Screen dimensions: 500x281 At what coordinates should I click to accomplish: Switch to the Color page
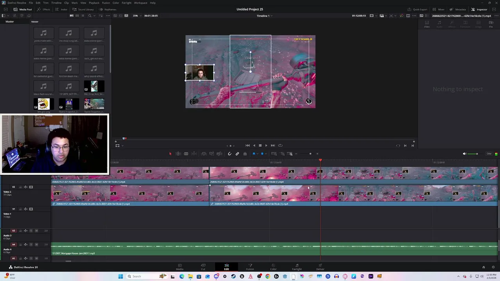click(x=273, y=267)
